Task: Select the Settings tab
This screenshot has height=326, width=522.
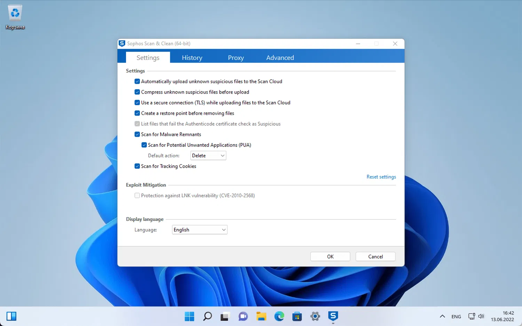Action: (x=148, y=57)
